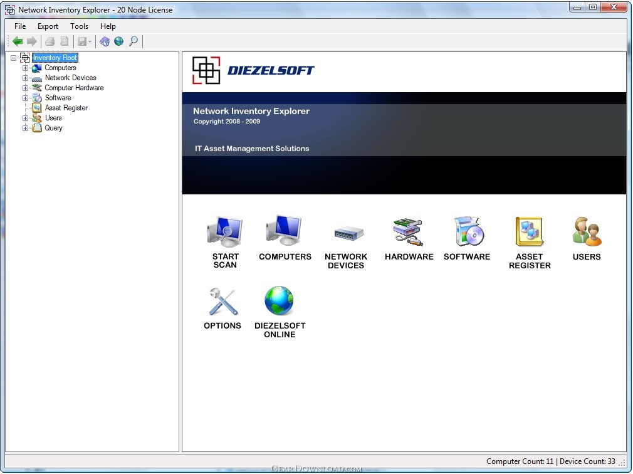Select the Query label in the tree
The image size is (633, 474).
tap(53, 128)
